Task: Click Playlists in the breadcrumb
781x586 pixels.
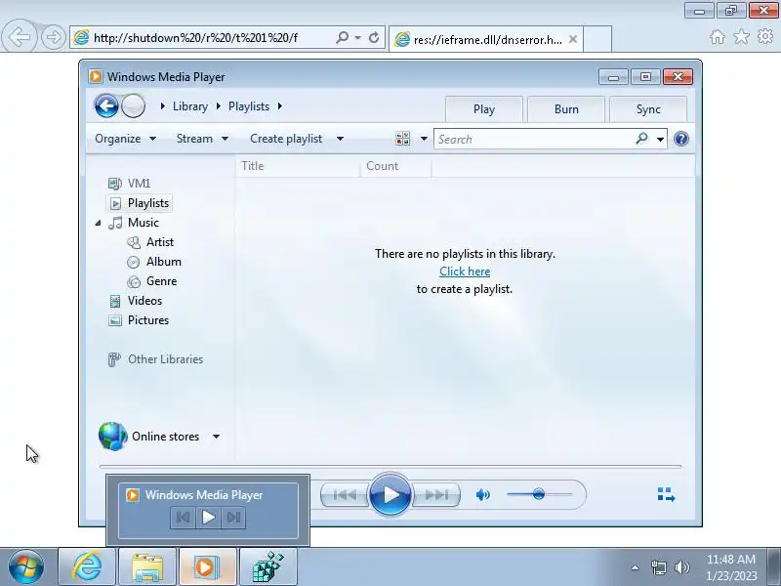Action: (x=249, y=106)
